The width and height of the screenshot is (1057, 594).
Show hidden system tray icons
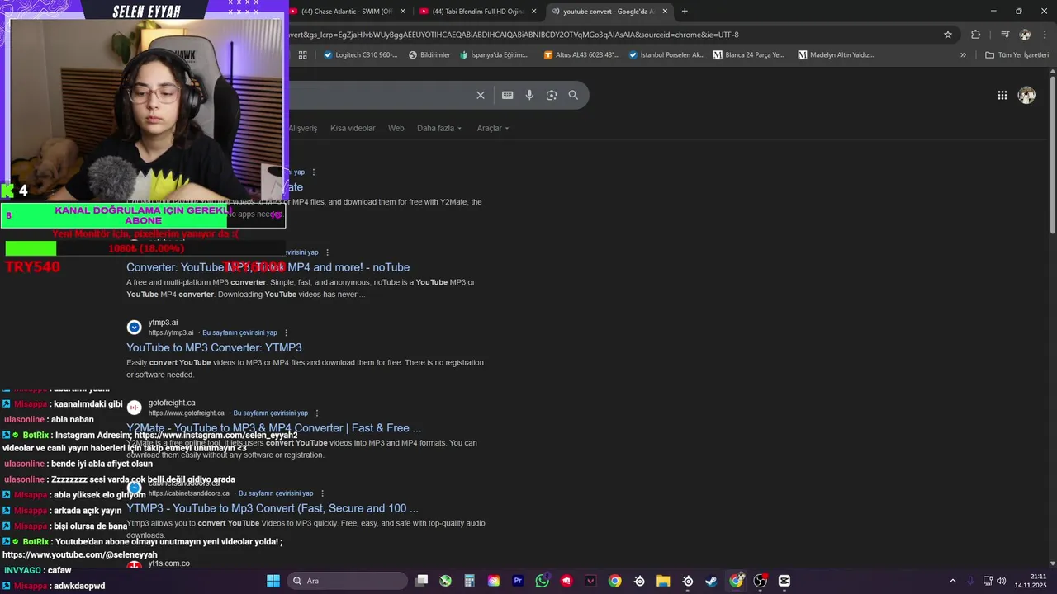pos(953,581)
